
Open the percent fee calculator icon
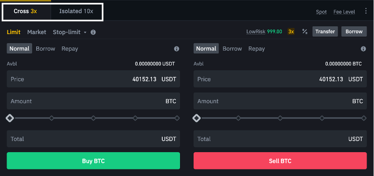coord(304,31)
